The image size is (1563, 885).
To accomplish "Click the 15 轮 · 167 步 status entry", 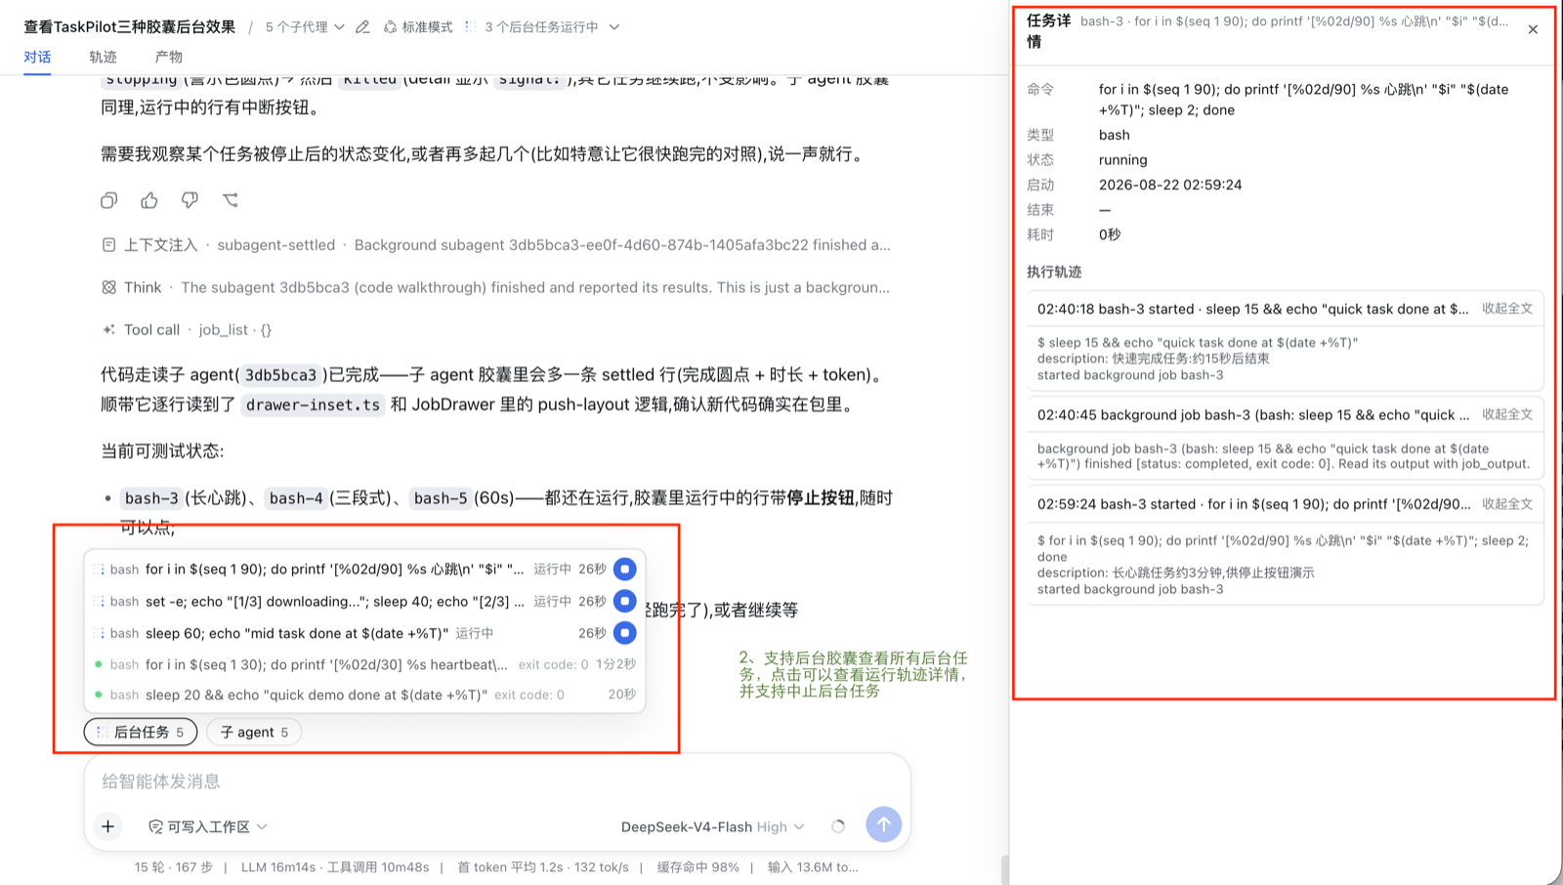I will click(173, 867).
